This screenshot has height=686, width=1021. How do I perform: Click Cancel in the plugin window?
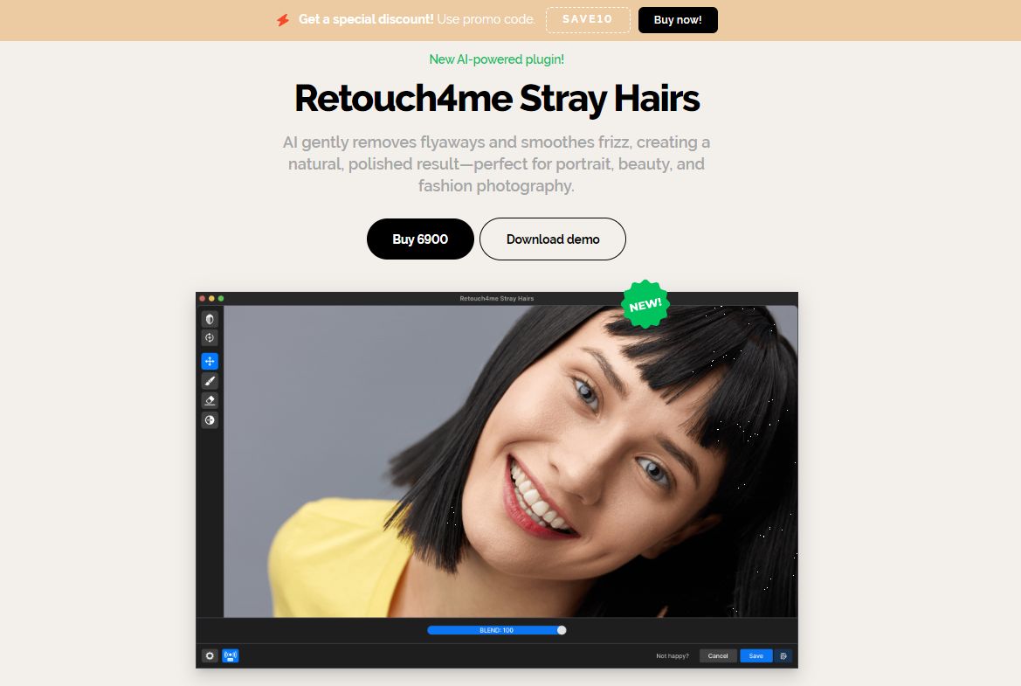coord(718,656)
